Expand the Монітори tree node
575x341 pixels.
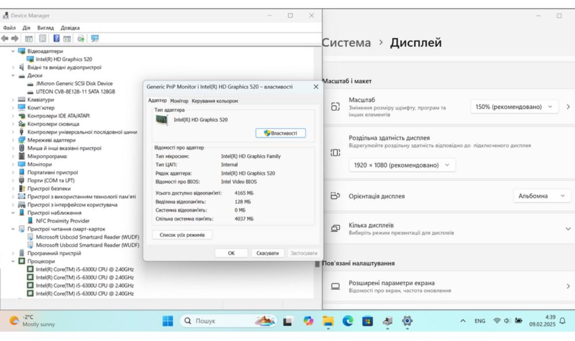(13, 164)
